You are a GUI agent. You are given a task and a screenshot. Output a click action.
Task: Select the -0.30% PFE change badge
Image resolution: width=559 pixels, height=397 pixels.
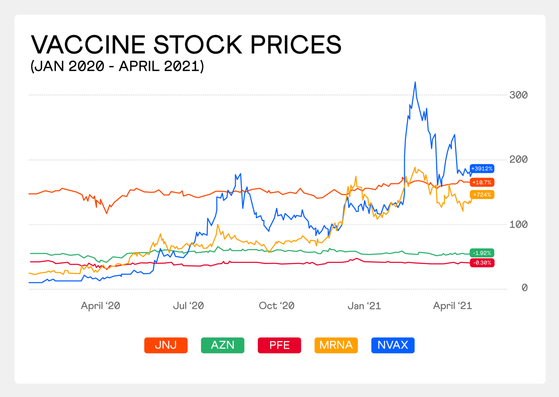(482, 263)
